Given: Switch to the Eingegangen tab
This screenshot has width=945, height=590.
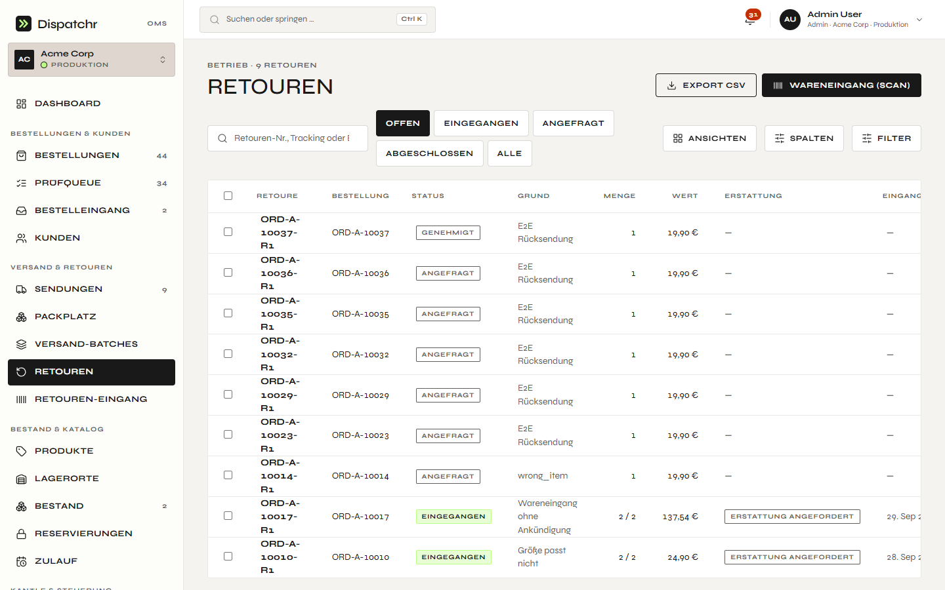Looking at the screenshot, I should (x=481, y=123).
